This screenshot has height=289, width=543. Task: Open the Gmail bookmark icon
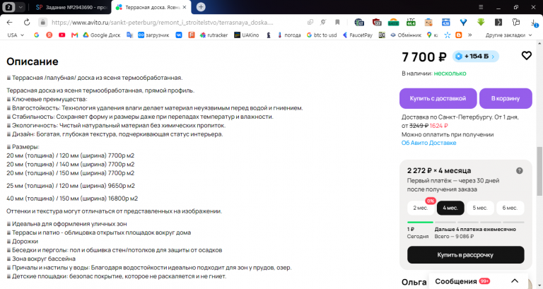pyautogui.click(x=74, y=35)
